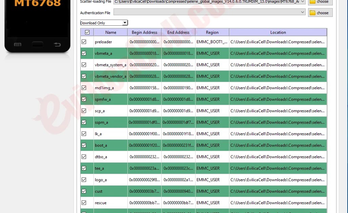The image size is (348, 213).
Task: Disable the boot_a partition checkbox
Action: click(x=84, y=145)
